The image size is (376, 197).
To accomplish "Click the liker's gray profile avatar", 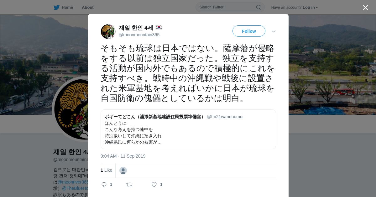I will click(x=123, y=170).
